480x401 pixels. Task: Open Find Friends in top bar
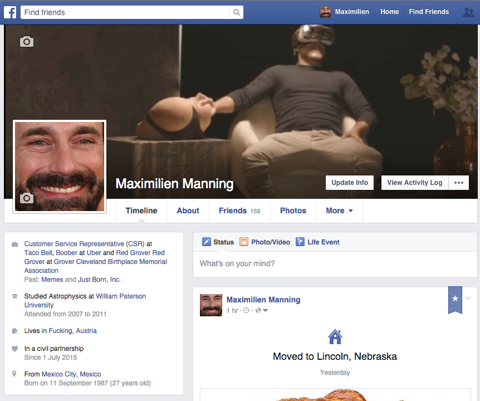429,12
